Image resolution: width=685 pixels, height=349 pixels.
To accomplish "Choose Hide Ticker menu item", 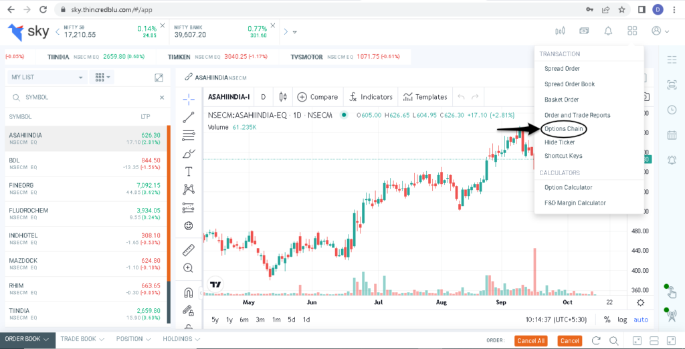I will (x=560, y=142).
